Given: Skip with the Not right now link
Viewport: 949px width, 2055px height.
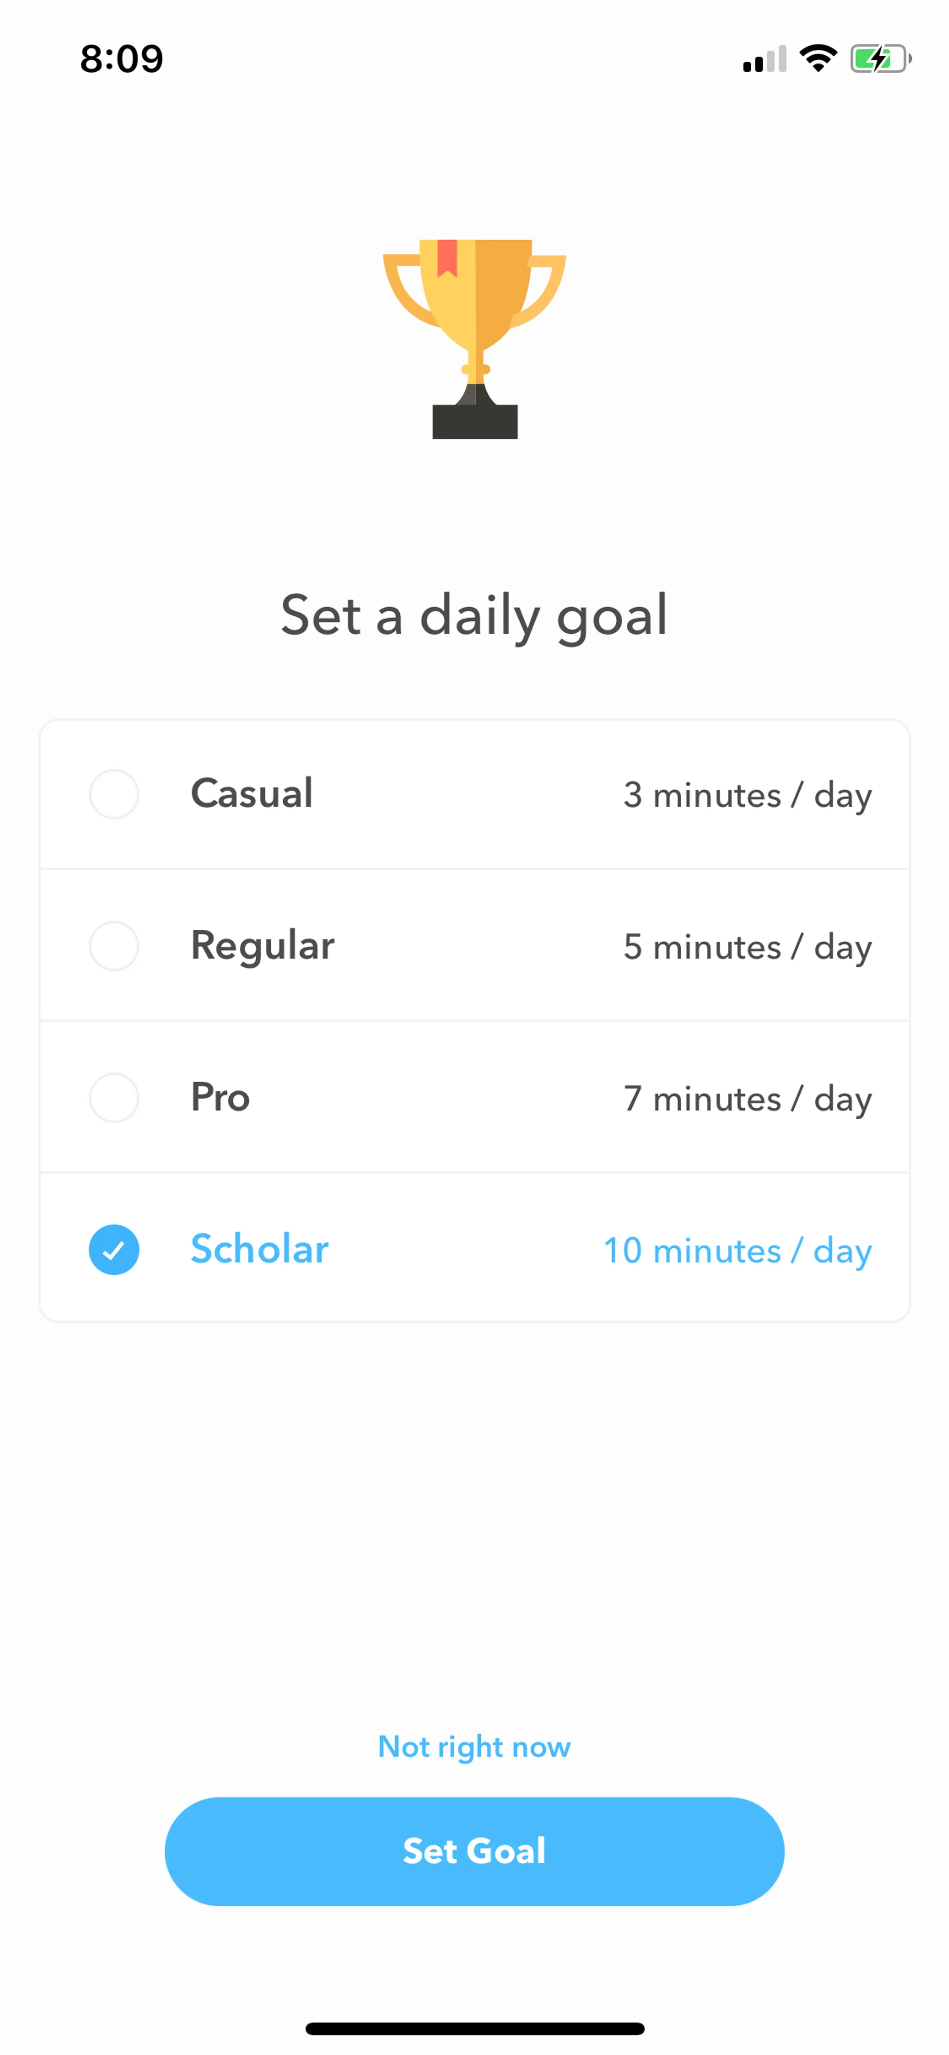Looking at the screenshot, I should point(474,1747).
